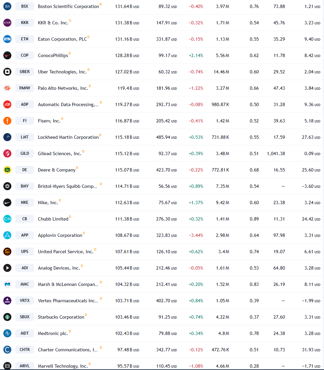Click the COP ticker badge
The image size is (324, 370).
[25, 55]
